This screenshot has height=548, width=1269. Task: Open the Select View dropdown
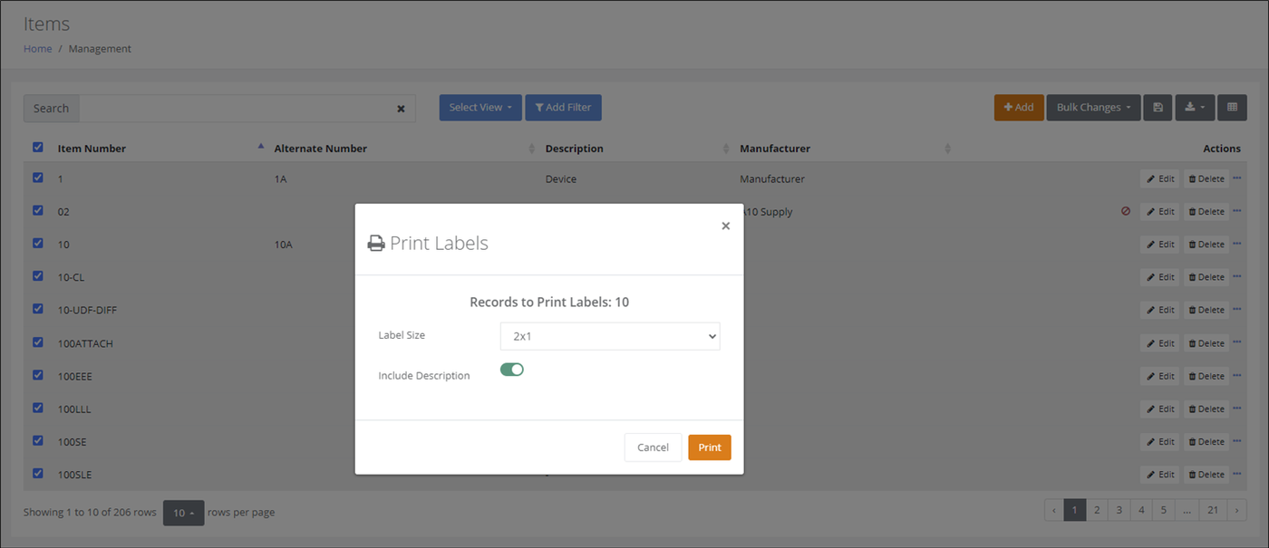point(480,108)
